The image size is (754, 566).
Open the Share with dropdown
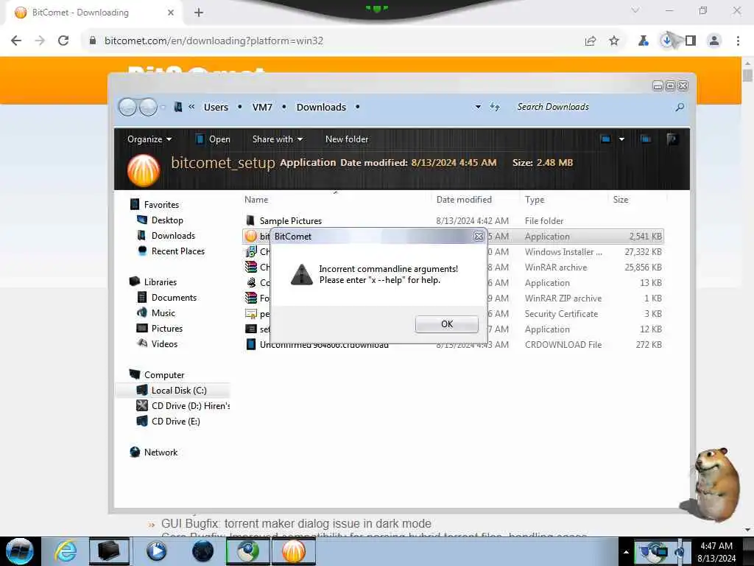(x=278, y=139)
